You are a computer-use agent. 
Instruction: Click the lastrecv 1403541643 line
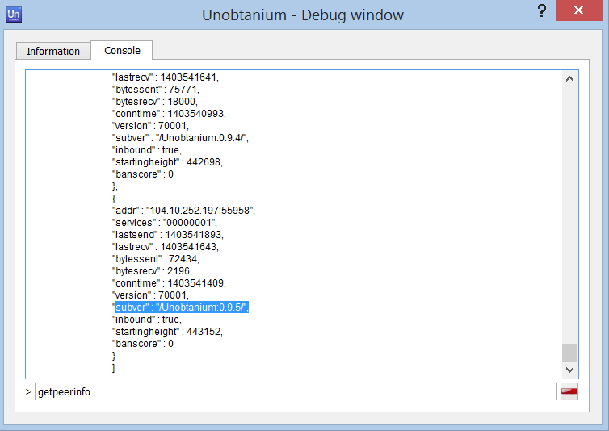click(166, 246)
